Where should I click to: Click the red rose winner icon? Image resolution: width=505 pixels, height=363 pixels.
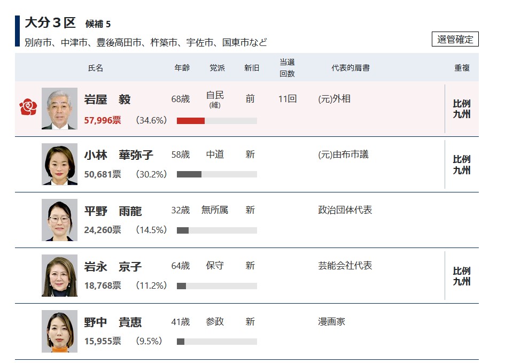(x=28, y=107)
